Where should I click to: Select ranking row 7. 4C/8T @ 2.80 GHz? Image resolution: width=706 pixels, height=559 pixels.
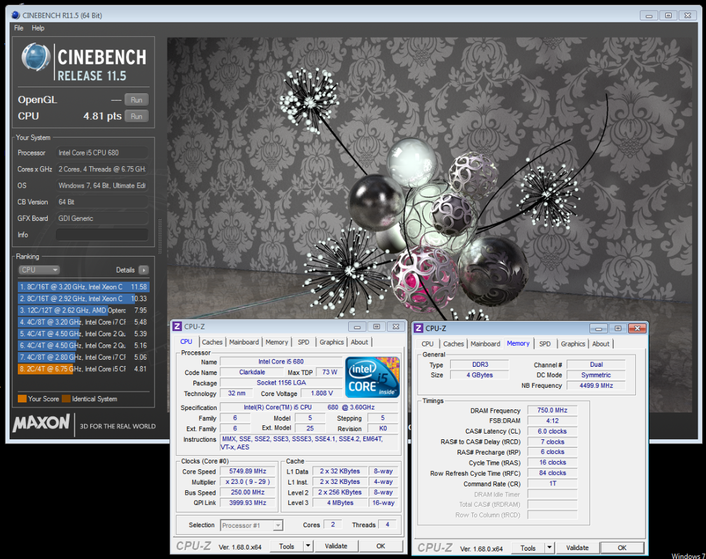click(83, 357)
